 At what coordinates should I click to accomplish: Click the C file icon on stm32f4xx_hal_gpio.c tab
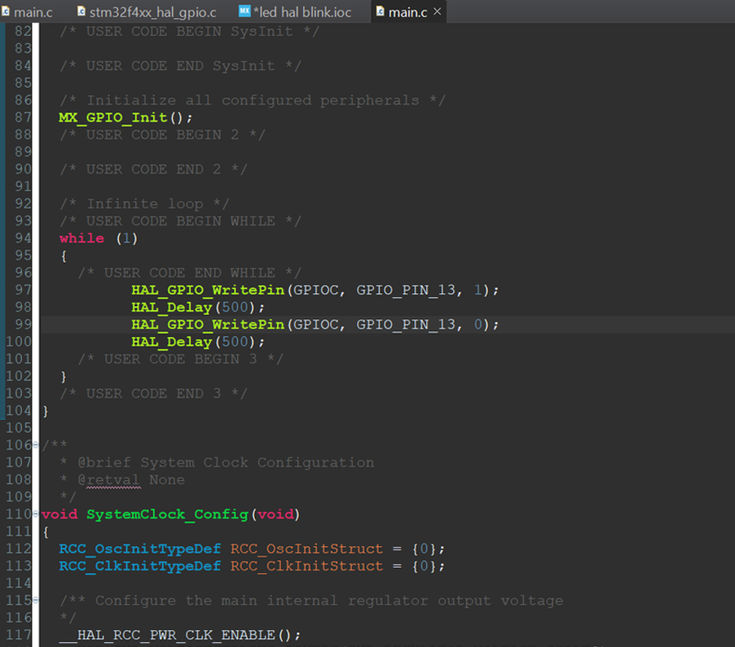pyautogui.click(x=81, y=11)
